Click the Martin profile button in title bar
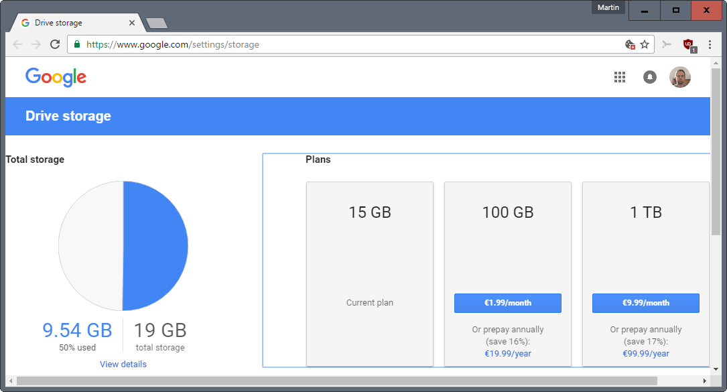 608,7
